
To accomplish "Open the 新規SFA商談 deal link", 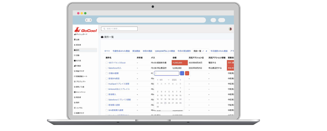I will click(114, 79).
